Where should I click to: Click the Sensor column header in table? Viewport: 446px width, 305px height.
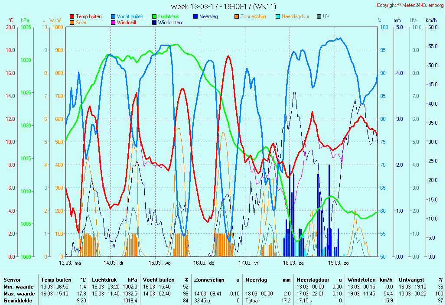coord(12,280)
